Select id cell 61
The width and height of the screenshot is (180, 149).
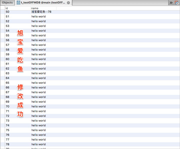coord(7,64)
